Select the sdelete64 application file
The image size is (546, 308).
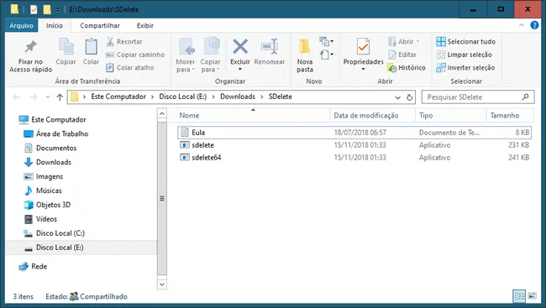(x=354, y=157)
